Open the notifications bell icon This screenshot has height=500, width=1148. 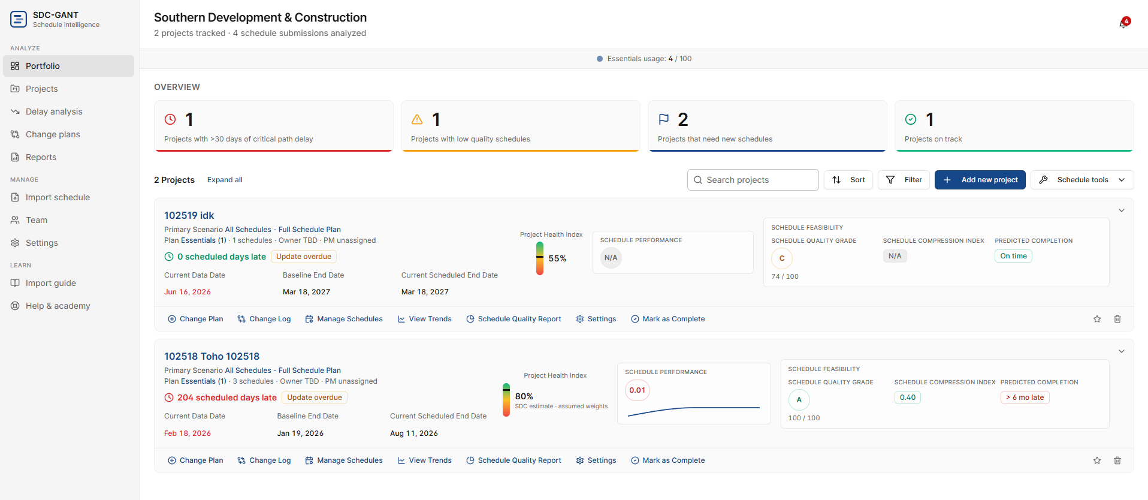pyautogui.click(x=1123, y=23)
